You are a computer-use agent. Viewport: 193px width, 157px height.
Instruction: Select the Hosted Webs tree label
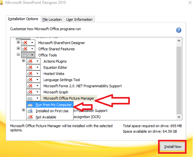tap(54, 74)
